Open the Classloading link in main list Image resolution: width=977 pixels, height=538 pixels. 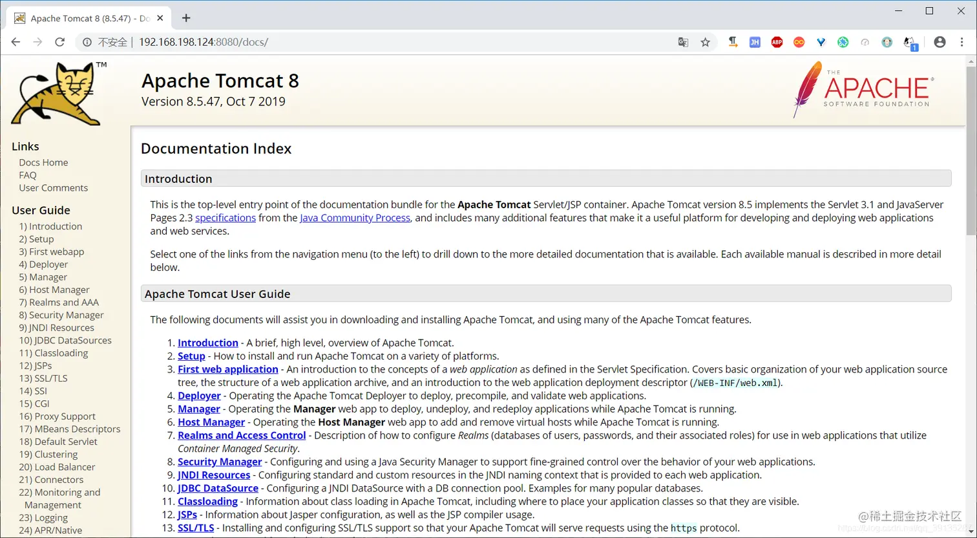pyautogui.click(x=207, y=501)
